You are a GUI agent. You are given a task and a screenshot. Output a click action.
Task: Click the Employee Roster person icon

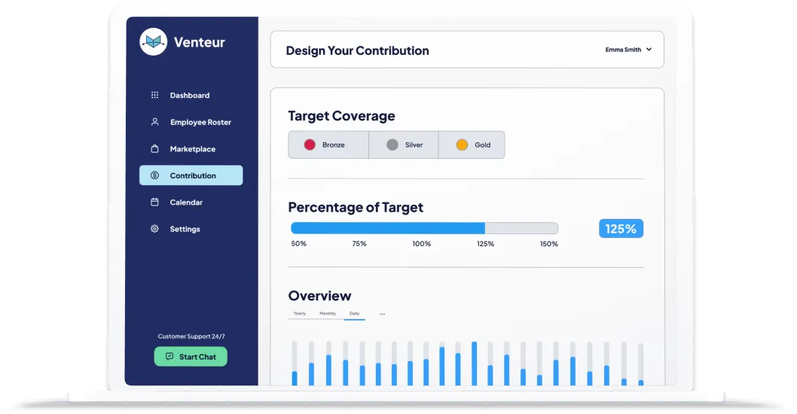tap(154, 122)
